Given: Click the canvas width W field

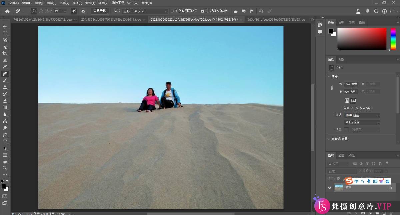Looking at the screenshot, I should [351, 84].
